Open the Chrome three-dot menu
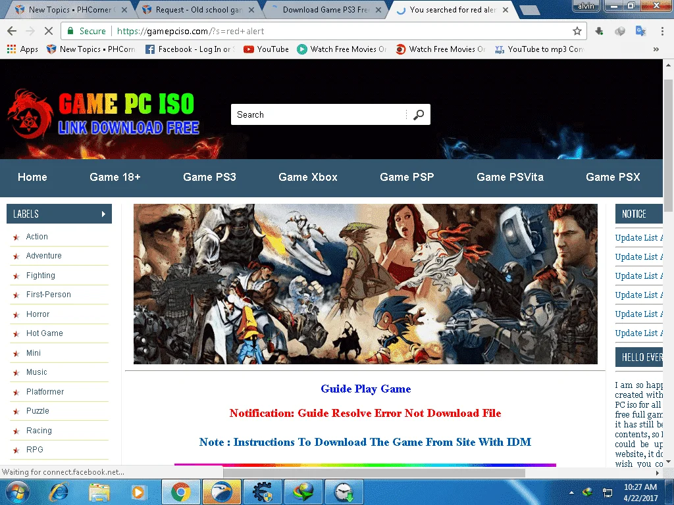674x505 pixels. point(662,31)
